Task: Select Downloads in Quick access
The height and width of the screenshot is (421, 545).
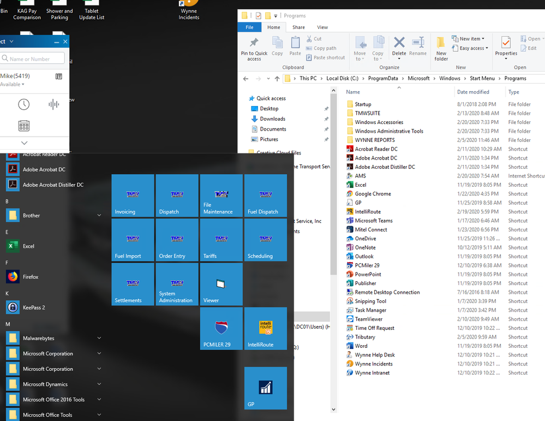Action: coord(273,118)
